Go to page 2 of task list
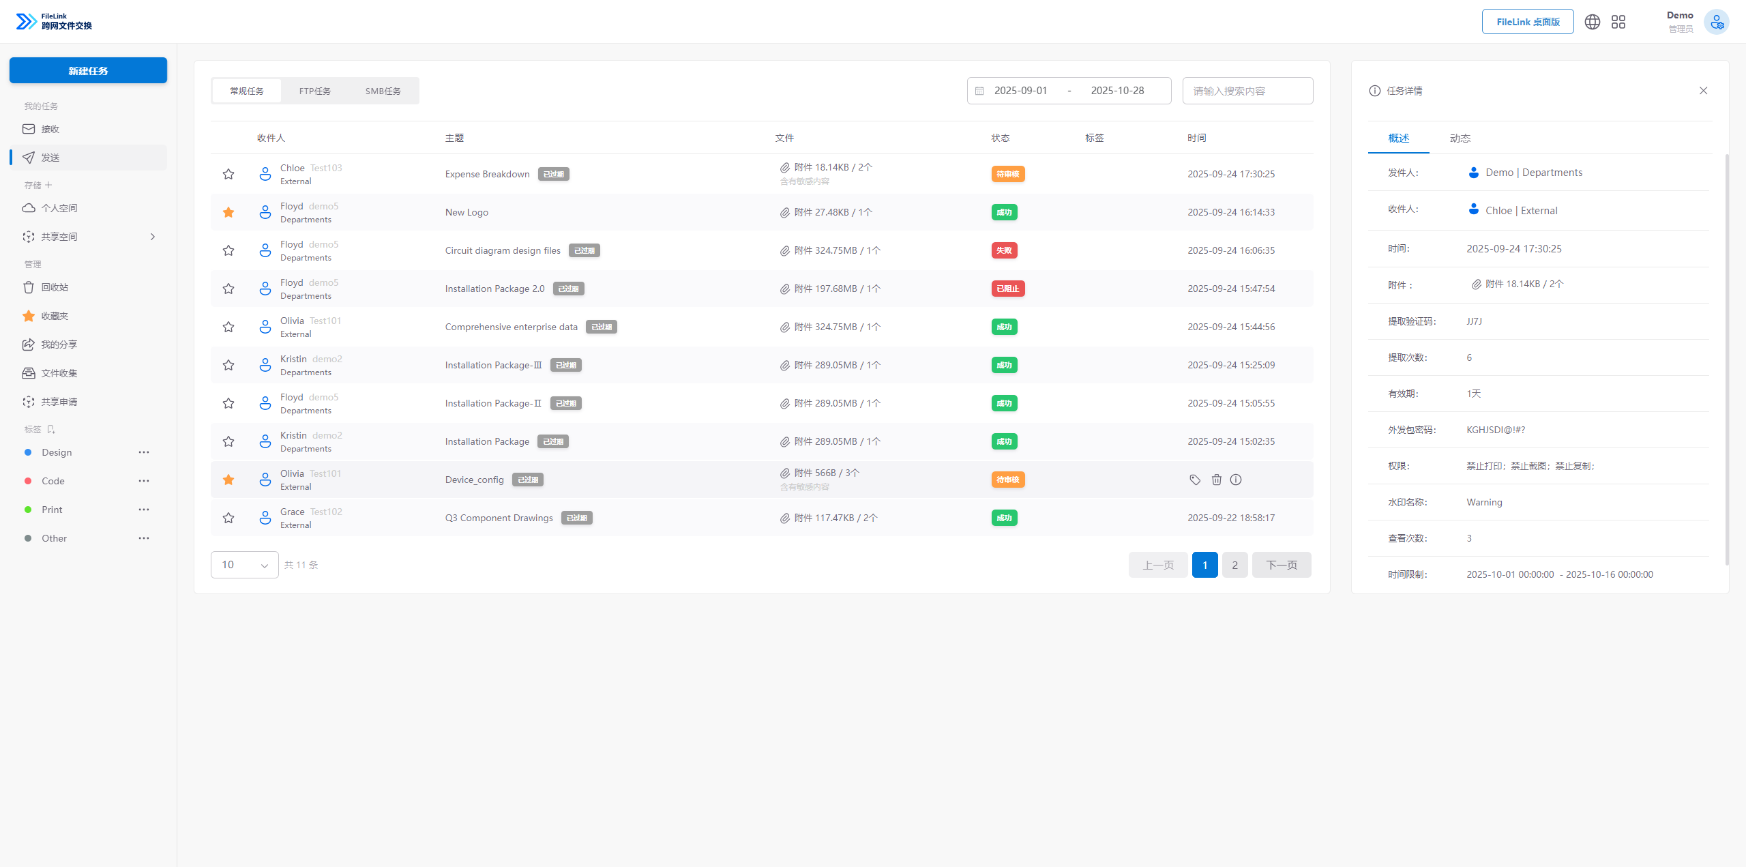This screenshot has height=867, width=1746. tap(1234, 565)
